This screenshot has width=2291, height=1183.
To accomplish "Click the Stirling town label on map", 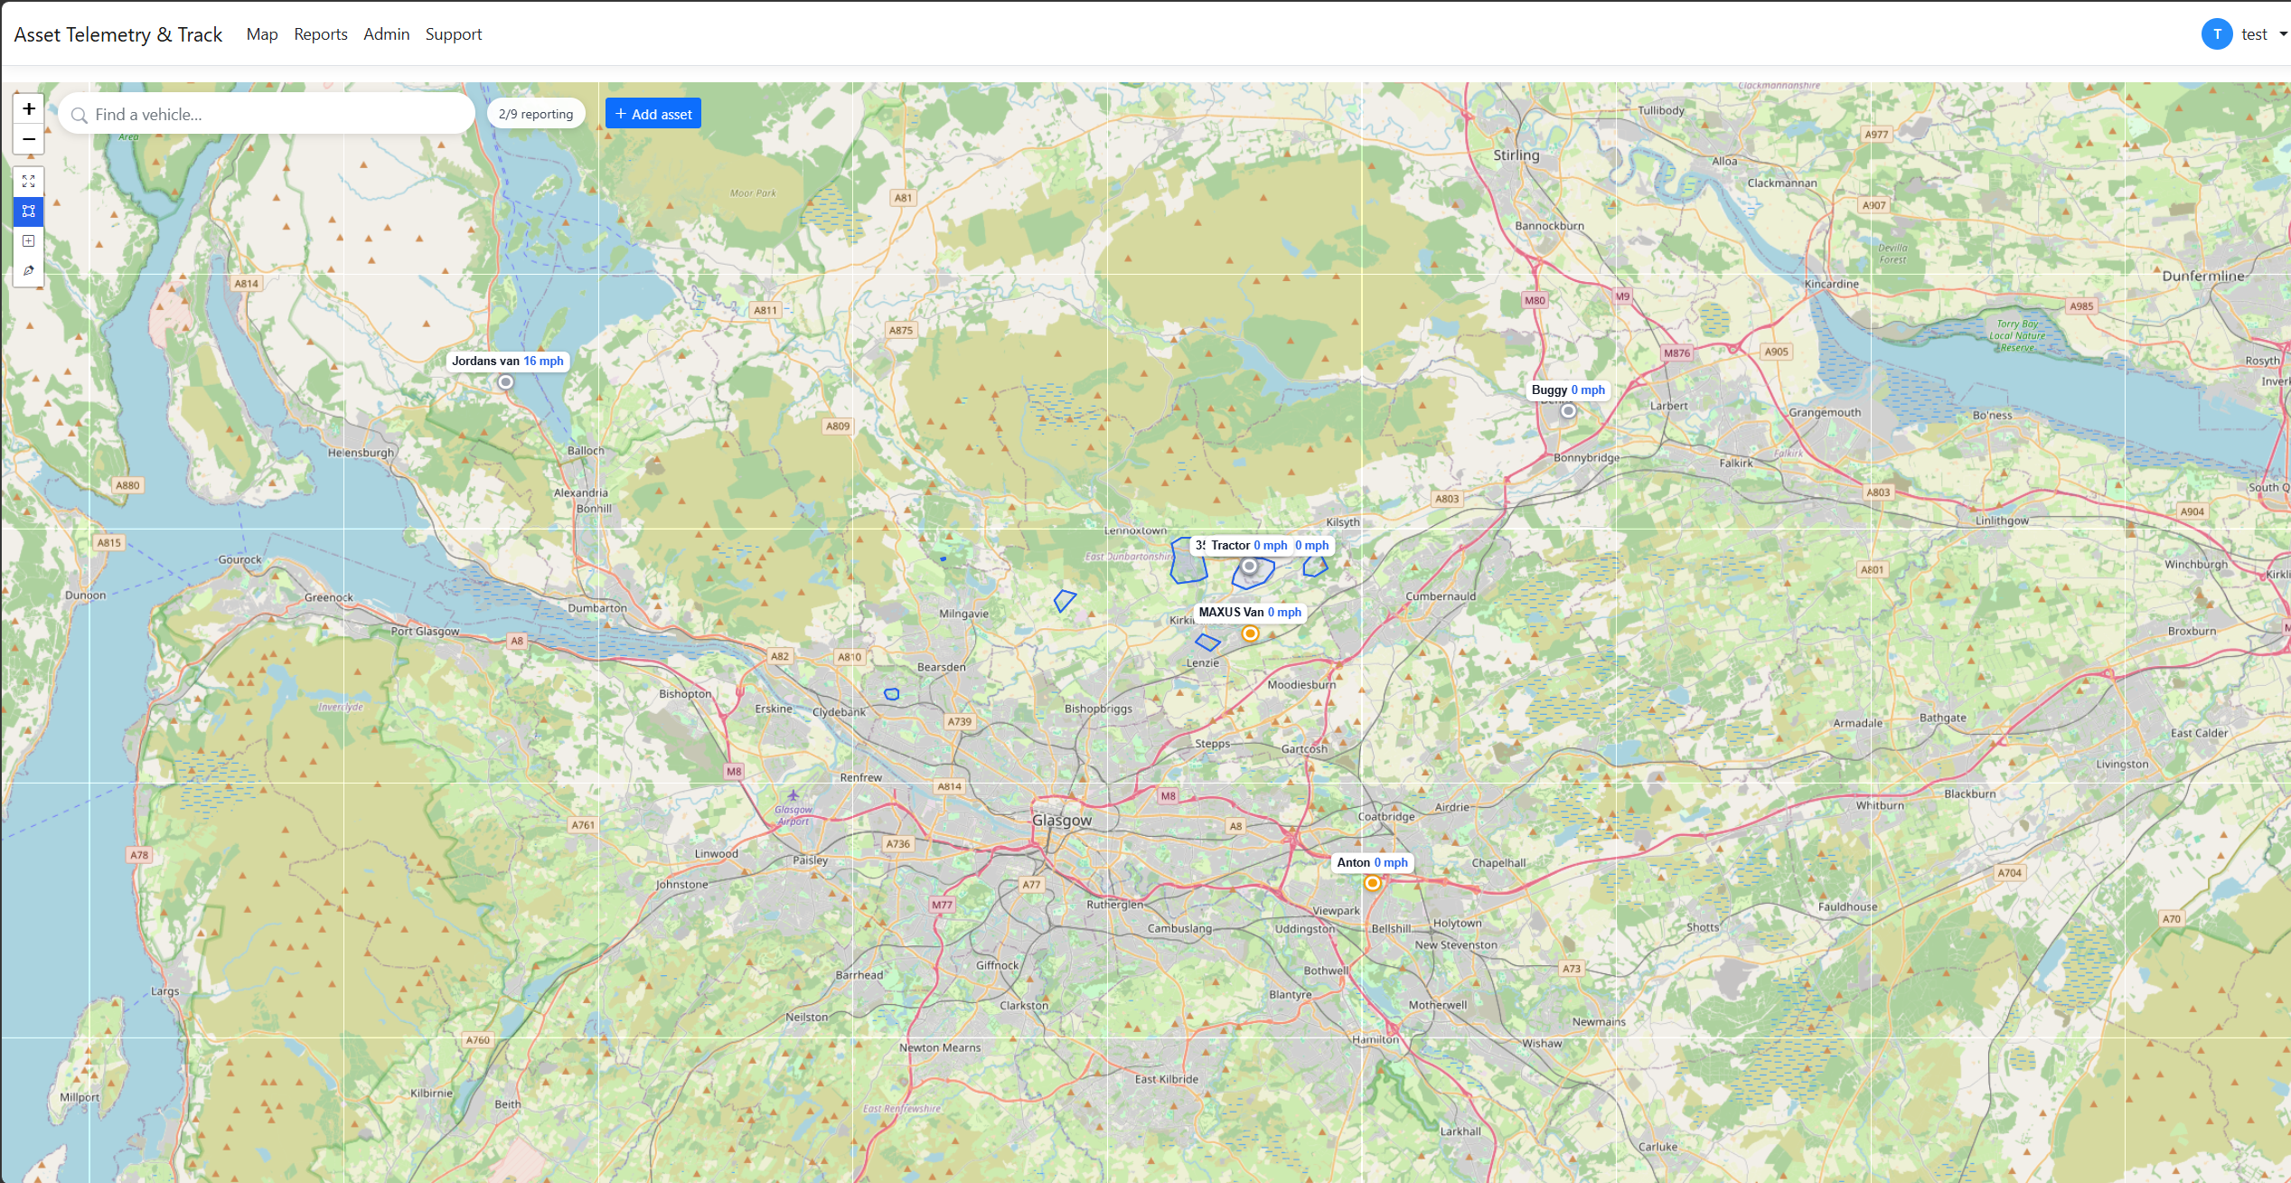I will tap(1516, 155).
